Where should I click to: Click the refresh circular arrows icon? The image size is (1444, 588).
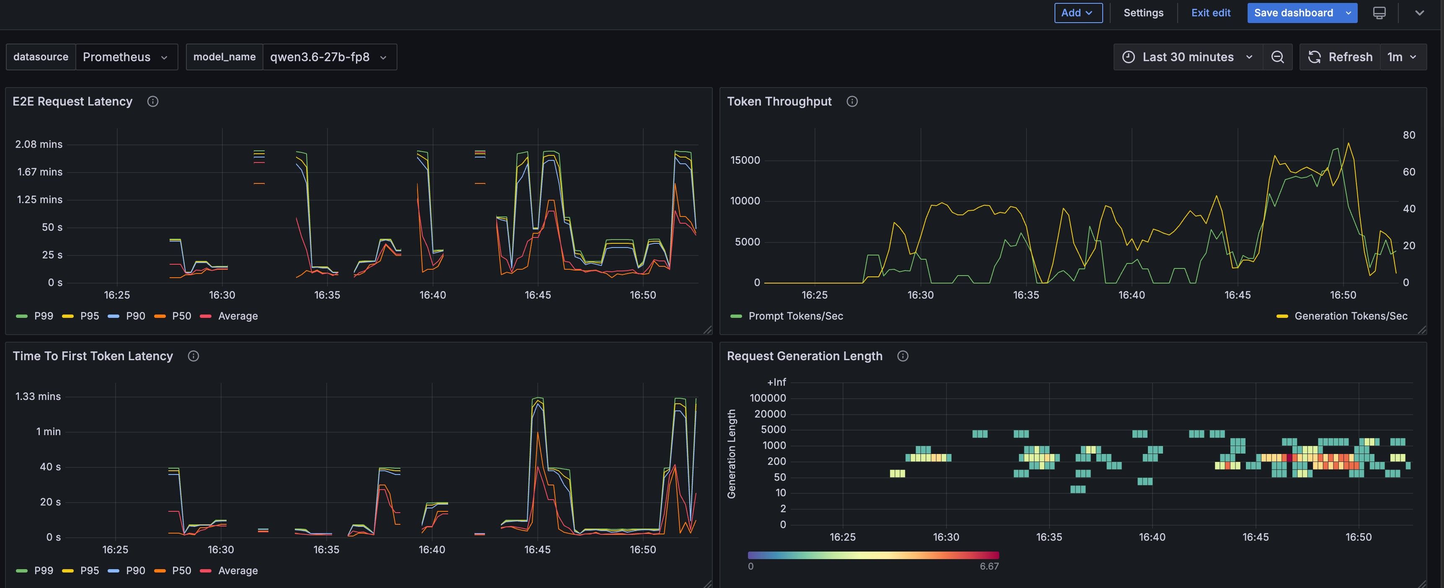click(1315, 57)
